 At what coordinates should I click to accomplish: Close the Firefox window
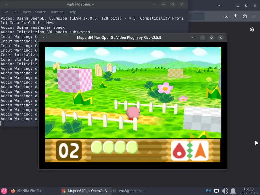pyautogui.click(x=255, y=6)
